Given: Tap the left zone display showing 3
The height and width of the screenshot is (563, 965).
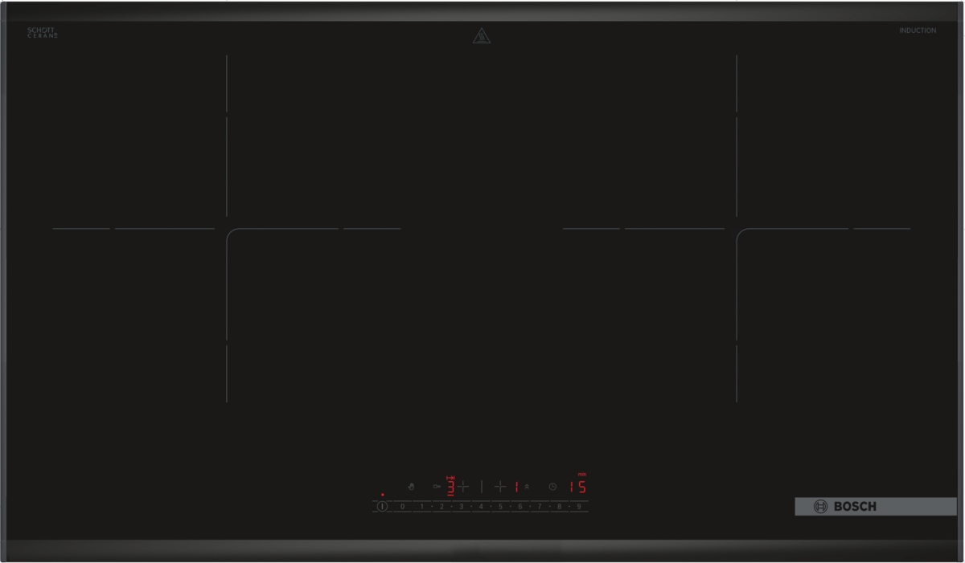Looking at the screenshot, I should (451, 486).
